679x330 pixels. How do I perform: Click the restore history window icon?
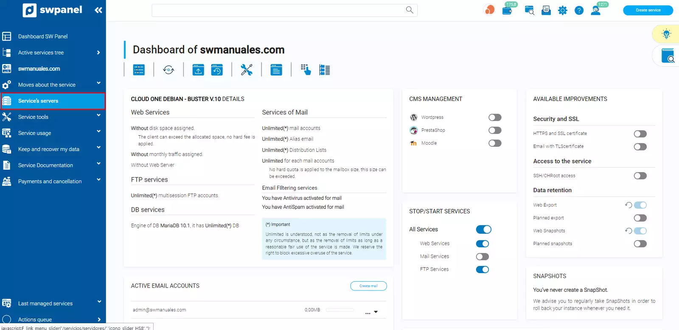[x=217, y=70]
